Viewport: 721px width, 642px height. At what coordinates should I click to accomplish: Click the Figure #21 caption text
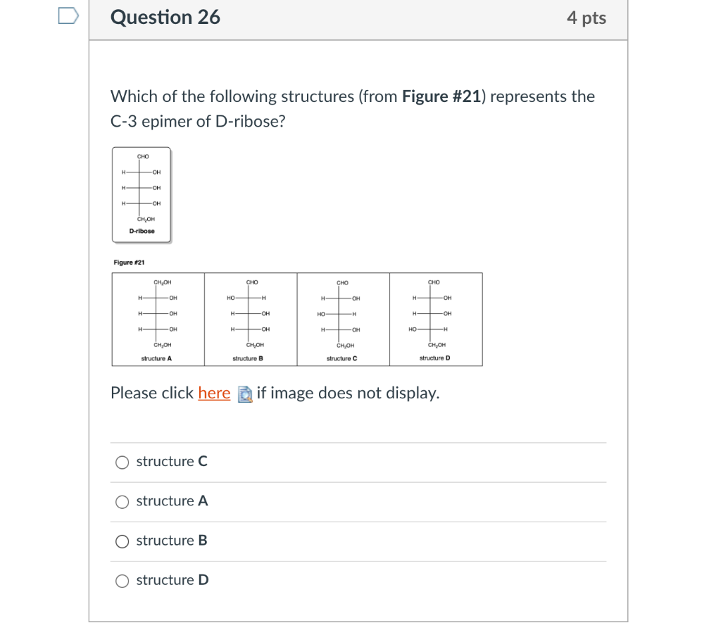[127, 261]
